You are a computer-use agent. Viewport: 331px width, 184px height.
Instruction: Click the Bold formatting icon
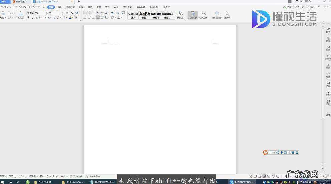point(28,17)
